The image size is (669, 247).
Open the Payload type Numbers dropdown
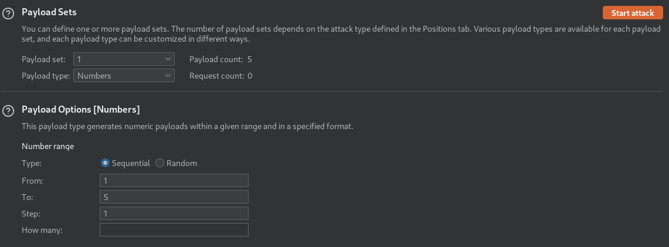[124, 76]
